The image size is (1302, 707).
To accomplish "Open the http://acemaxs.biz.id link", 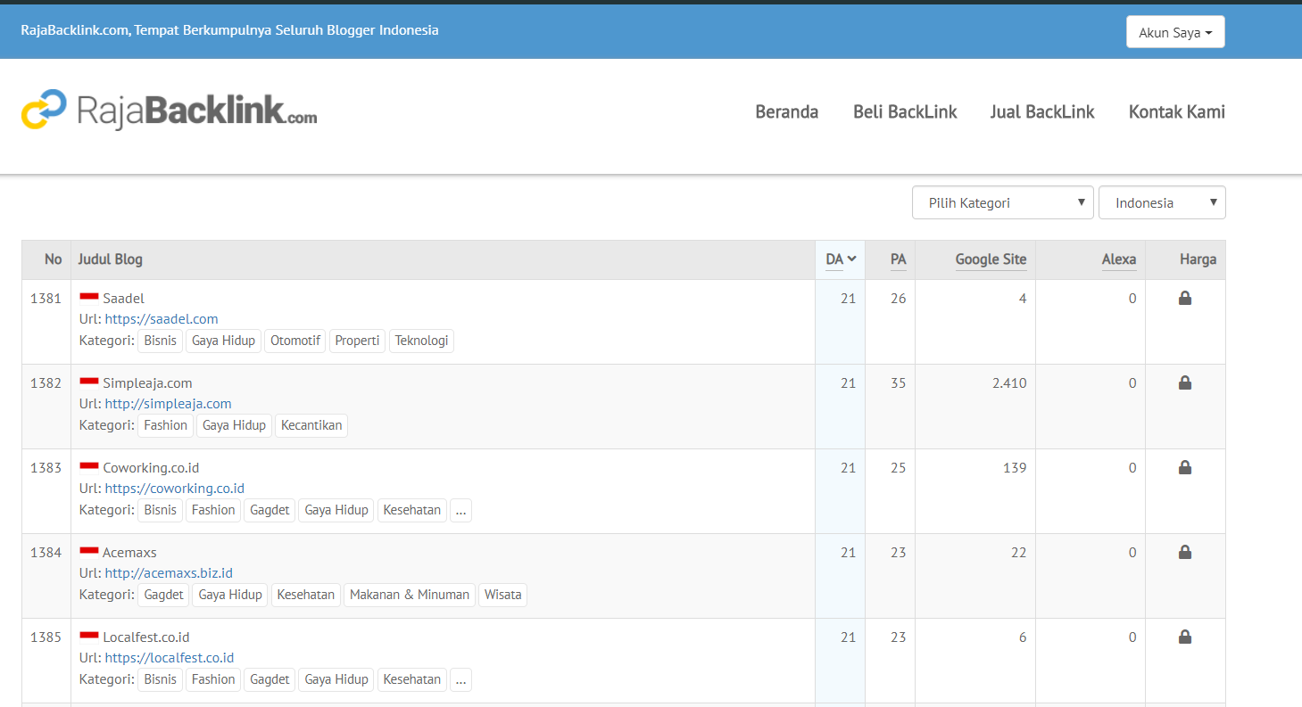I will [x=169, y=573].
